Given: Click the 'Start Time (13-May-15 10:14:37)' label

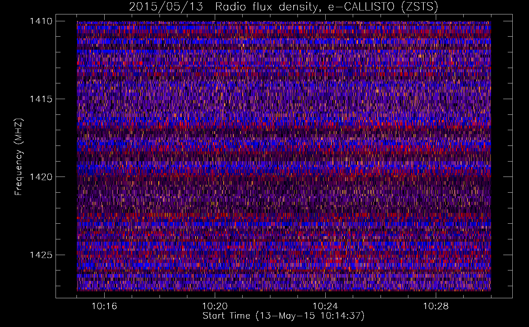Looking at the screenshot, I should (283, 316).
